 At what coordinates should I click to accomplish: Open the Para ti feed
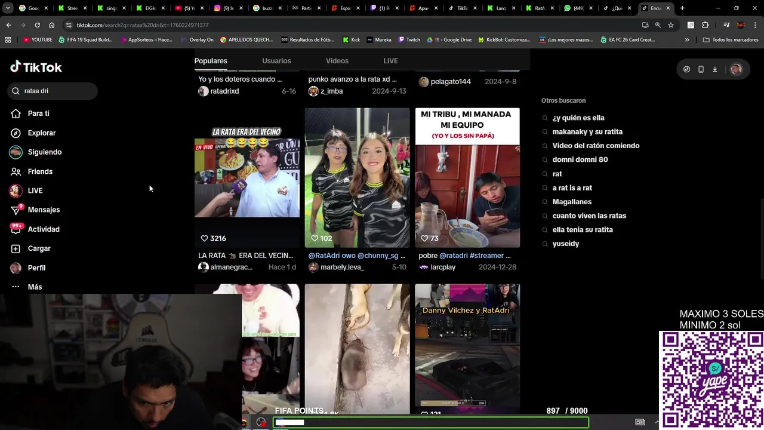tap(38, 113)
